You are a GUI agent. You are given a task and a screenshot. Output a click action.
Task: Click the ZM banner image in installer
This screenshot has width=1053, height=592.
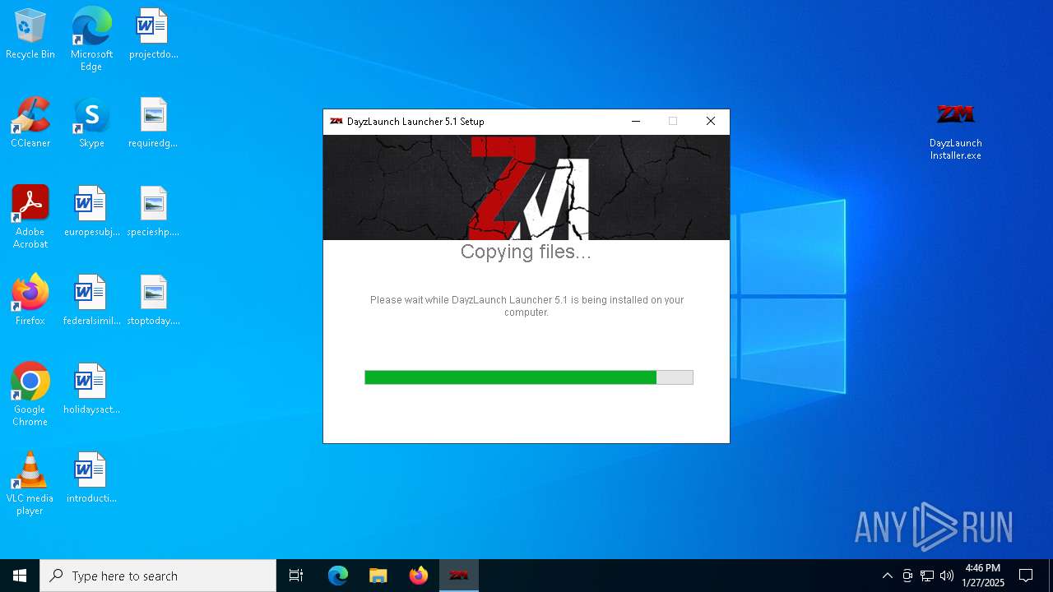click(526, 187)
